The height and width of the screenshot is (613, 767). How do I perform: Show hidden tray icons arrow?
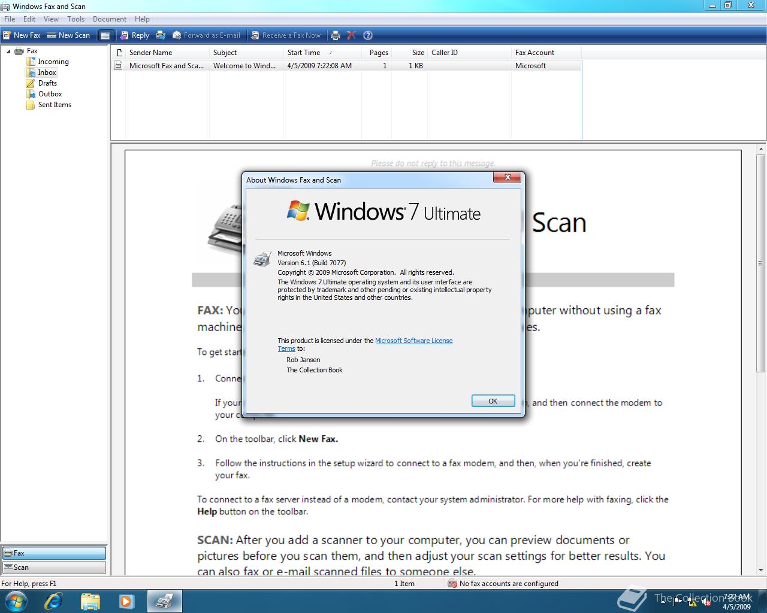point(663,602)
